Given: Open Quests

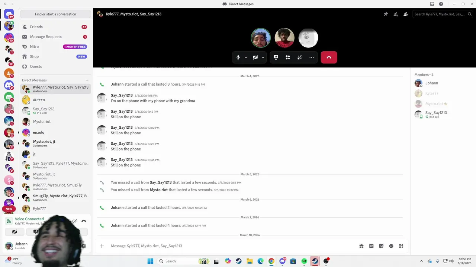Looking at the screenshot, I should tap(55, 66).
